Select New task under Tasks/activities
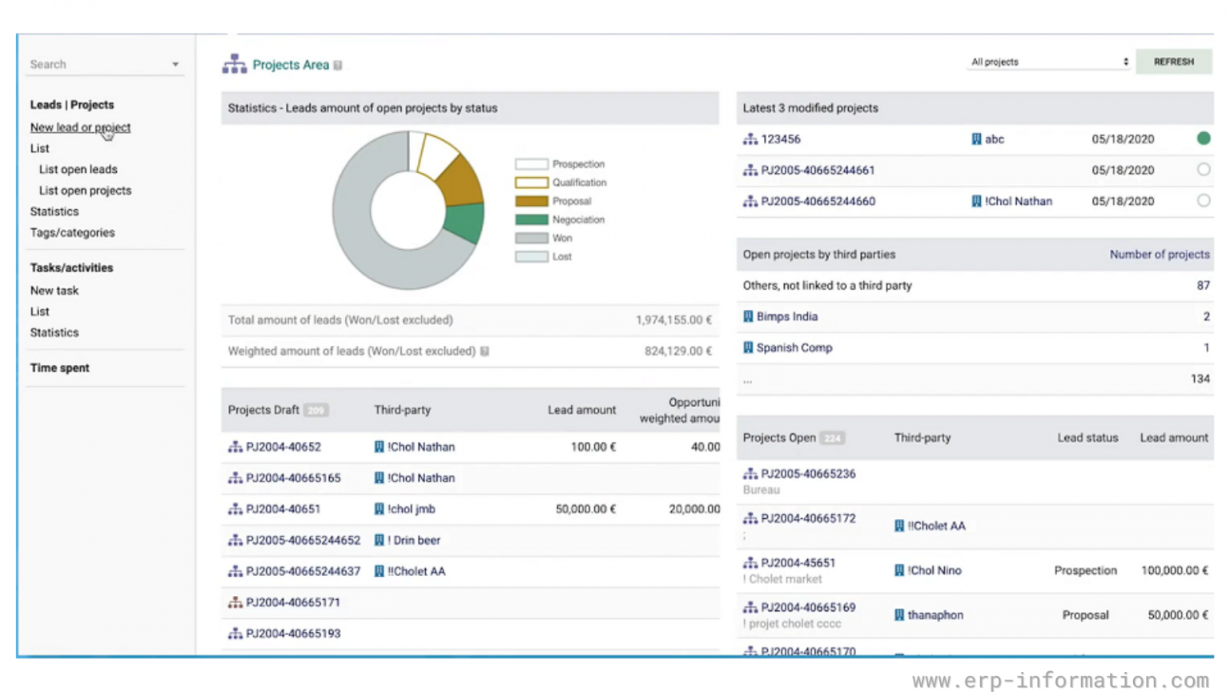The height and width of the screenshot is (692, 1230). tap(54, 290)
